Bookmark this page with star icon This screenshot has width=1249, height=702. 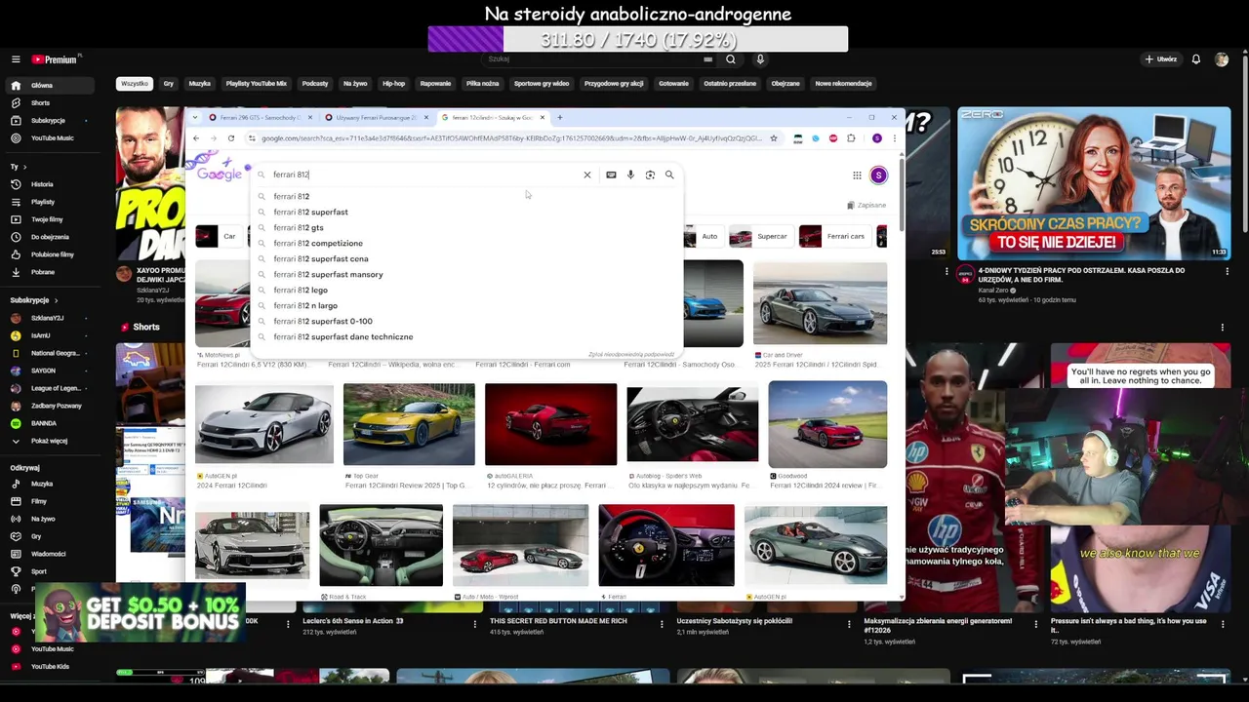point(774,138)
